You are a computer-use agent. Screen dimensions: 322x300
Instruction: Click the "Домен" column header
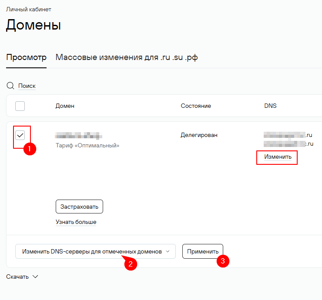[x=65, y=106]
